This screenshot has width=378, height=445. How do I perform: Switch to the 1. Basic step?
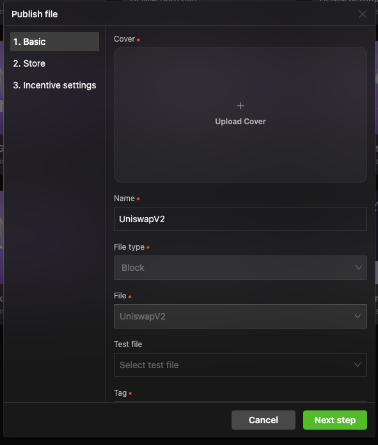(55, 42)
